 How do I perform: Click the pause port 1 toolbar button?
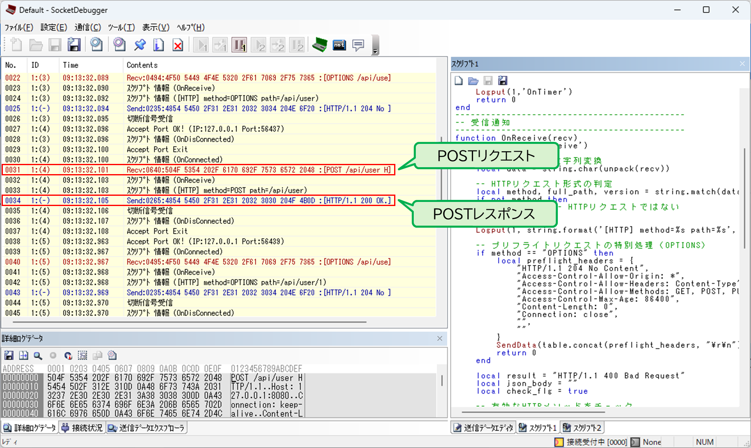pyautogui.click(x=239, y=45)
